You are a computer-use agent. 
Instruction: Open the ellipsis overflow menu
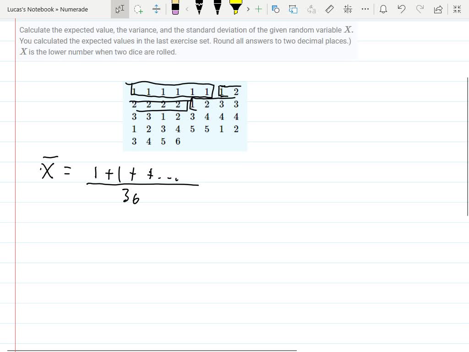[365, 9]
